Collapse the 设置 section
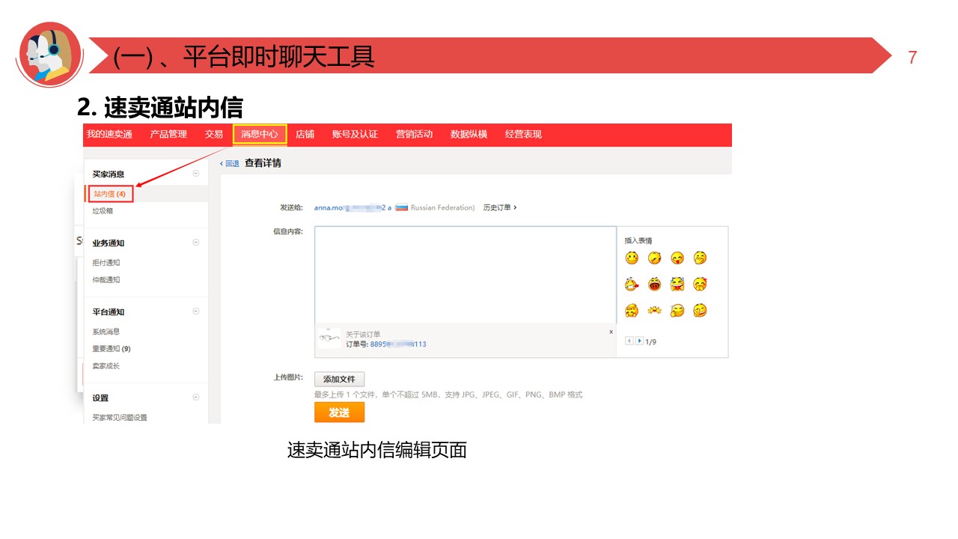958x539 pixels. click(196, 398)
